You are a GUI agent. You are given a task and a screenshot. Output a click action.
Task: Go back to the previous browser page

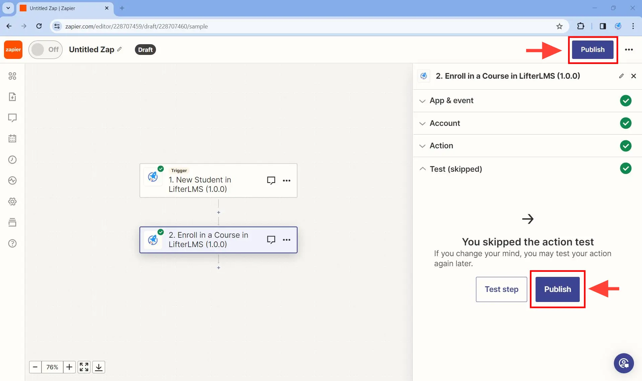pyautogui.click(x=9, y=26)
